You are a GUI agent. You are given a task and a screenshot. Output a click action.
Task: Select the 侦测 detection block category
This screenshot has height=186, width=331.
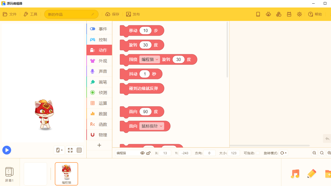pyautogui.click(x=99, y=92)
